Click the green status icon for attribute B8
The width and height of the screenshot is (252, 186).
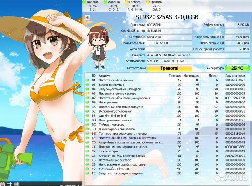pos(87,116)
